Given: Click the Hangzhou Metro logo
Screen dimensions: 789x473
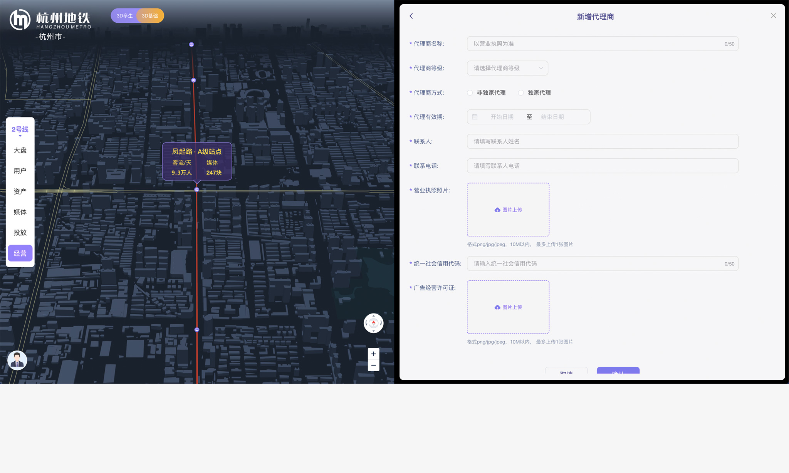Looking at the screenshot, I should click(x=20, y=19).
